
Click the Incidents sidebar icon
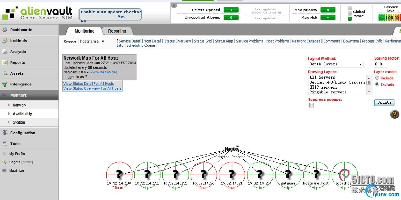[5, 41]
